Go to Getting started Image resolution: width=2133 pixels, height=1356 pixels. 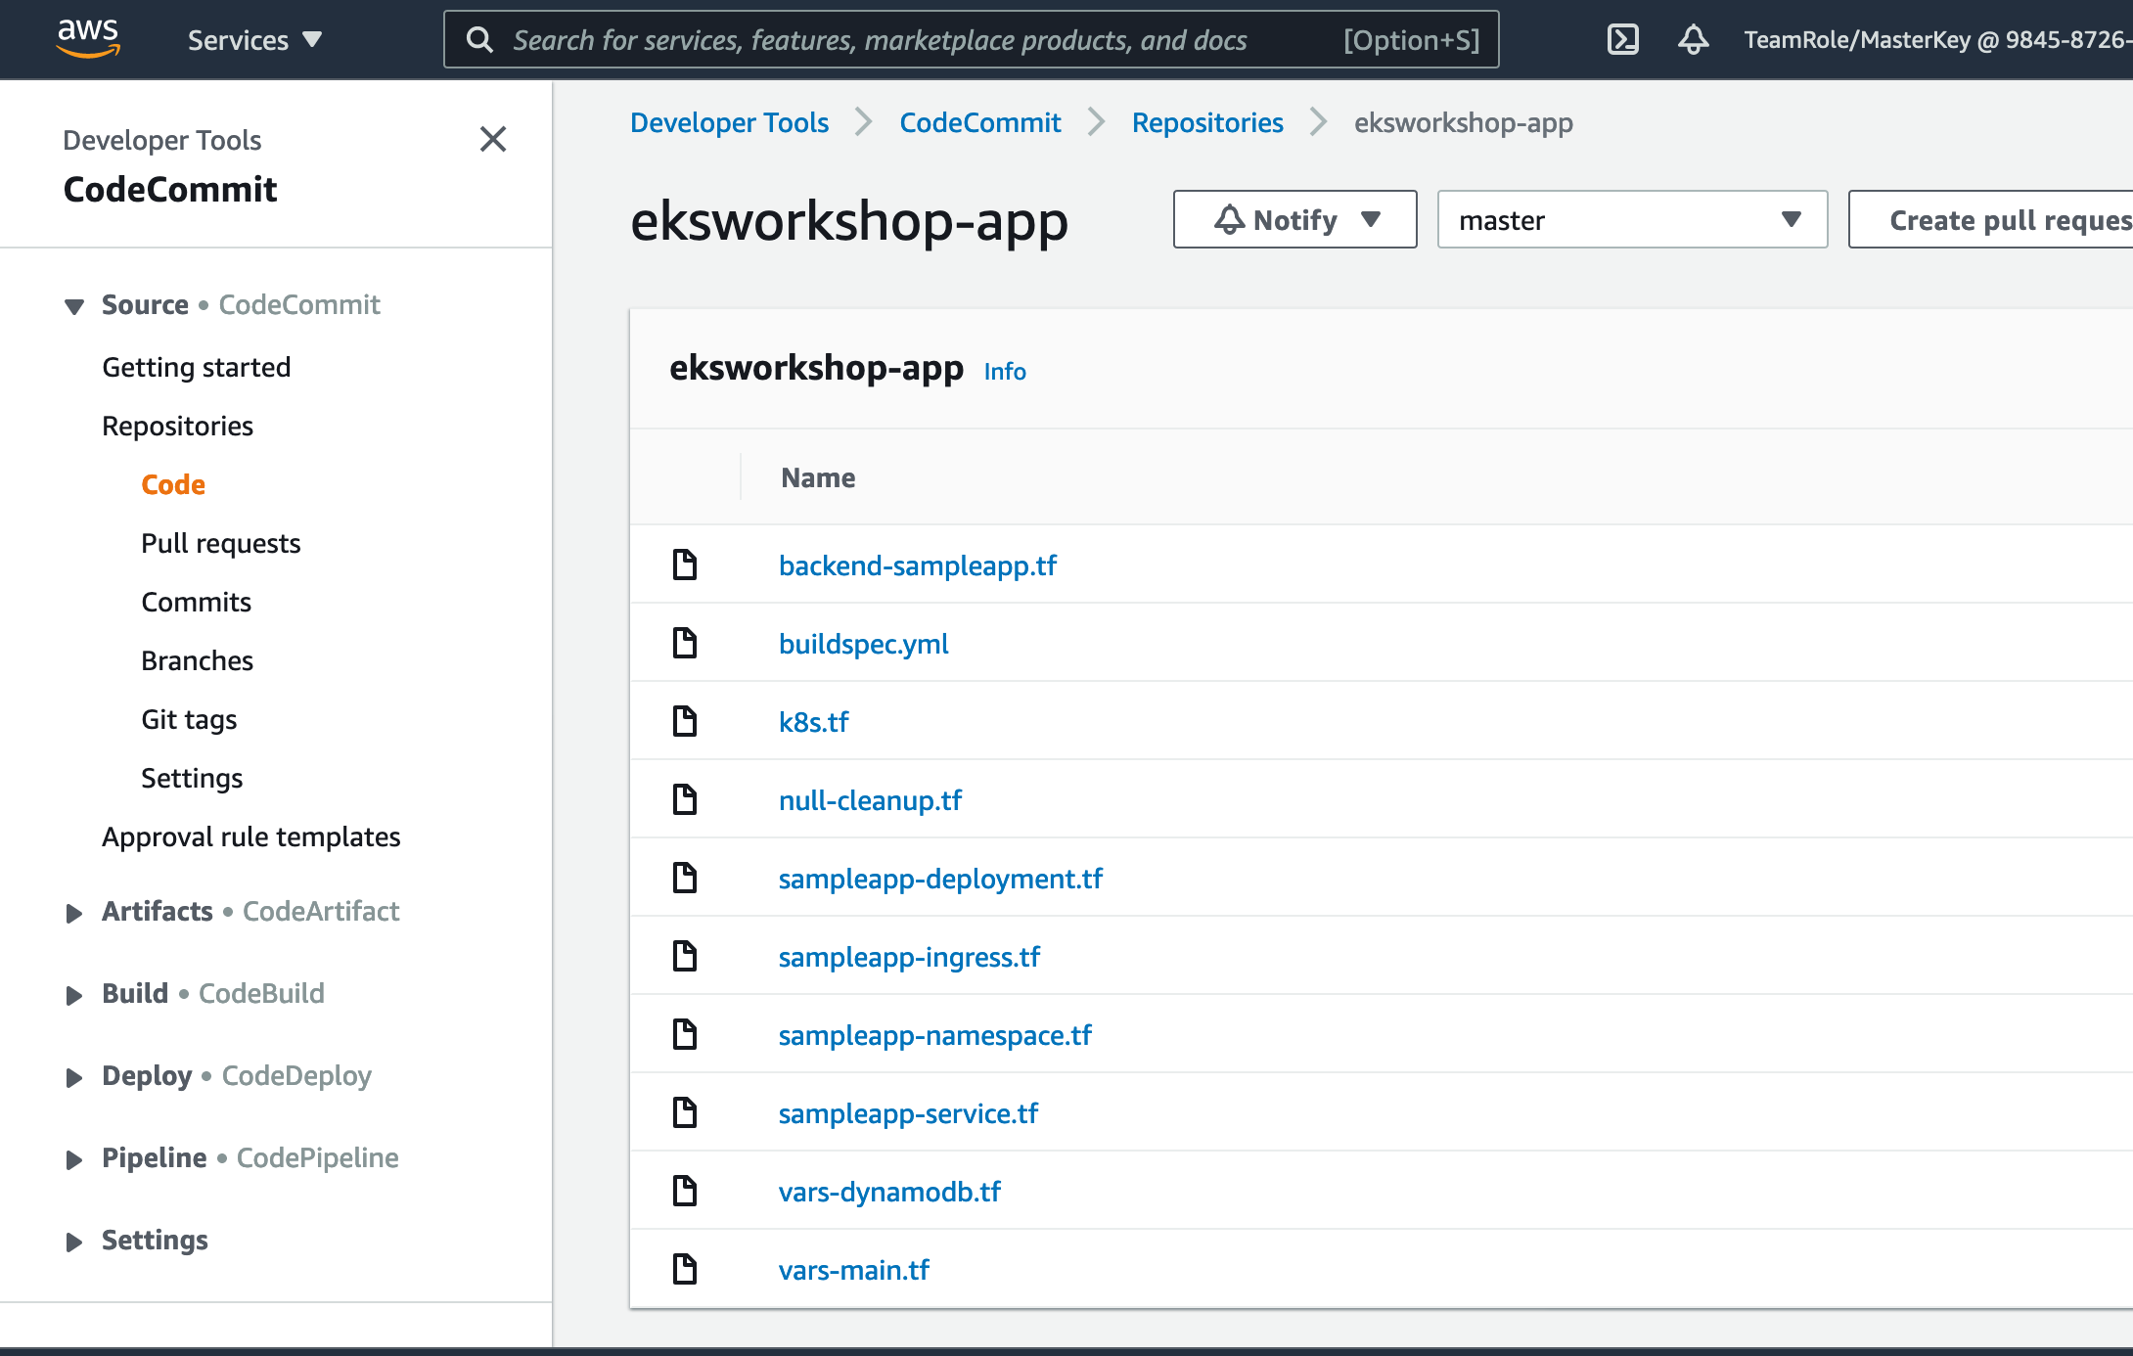[197, 367]
